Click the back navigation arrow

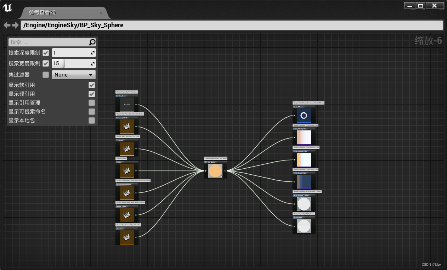(6, 25)
